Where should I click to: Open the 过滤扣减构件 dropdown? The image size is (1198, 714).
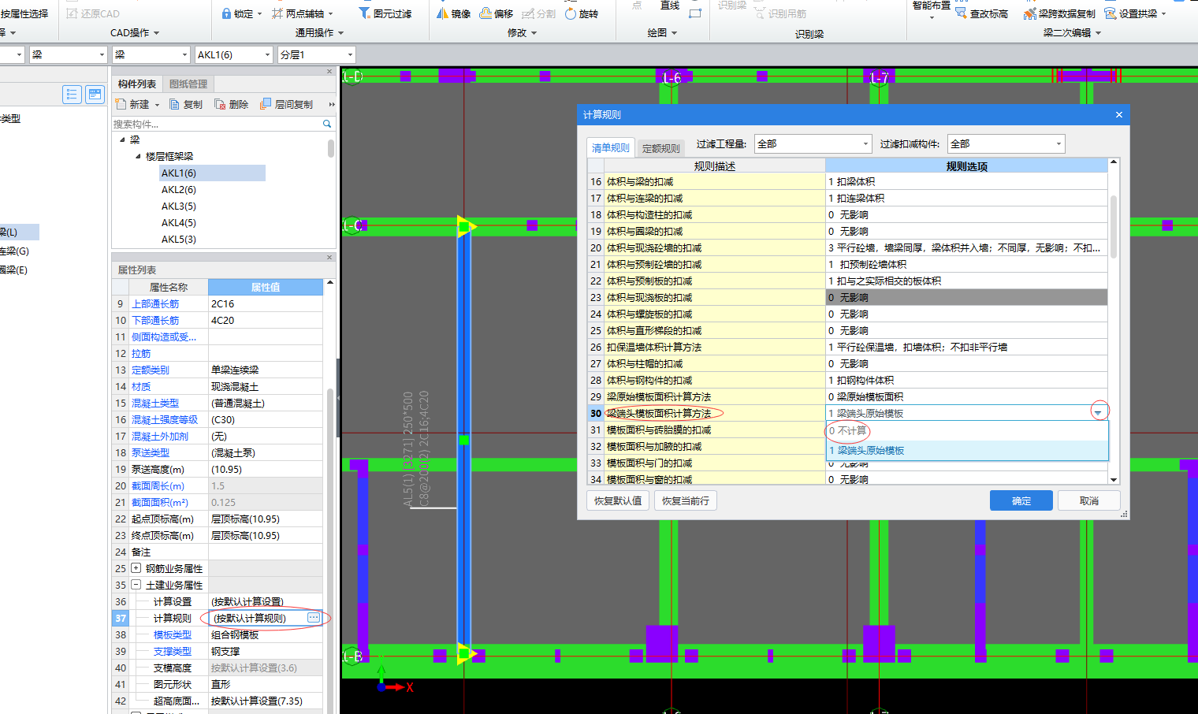coord(1058,144)
